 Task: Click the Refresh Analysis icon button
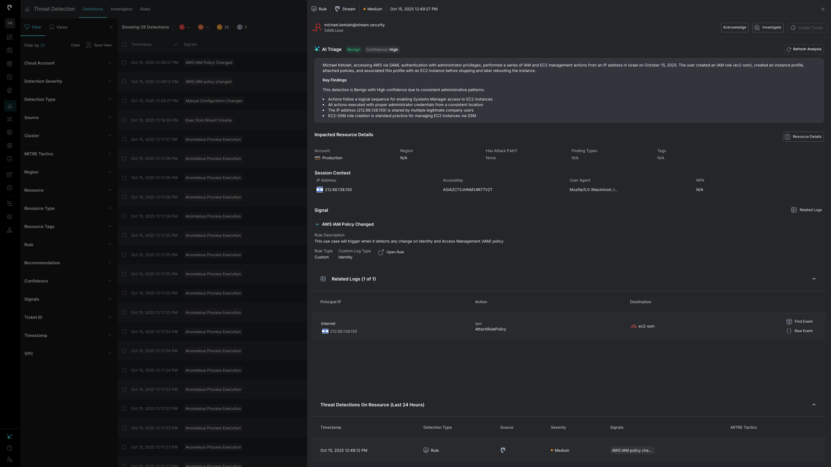(789, 49)
